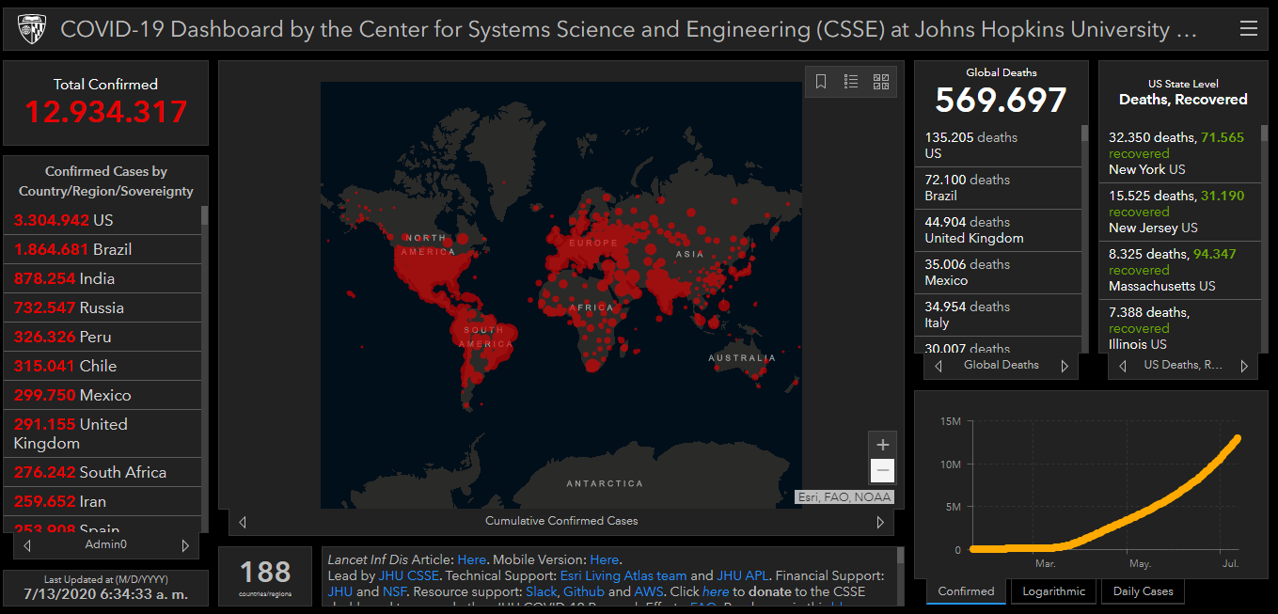Zoom in on the map
Viewport: 1278px width, 614px height.
882,445
